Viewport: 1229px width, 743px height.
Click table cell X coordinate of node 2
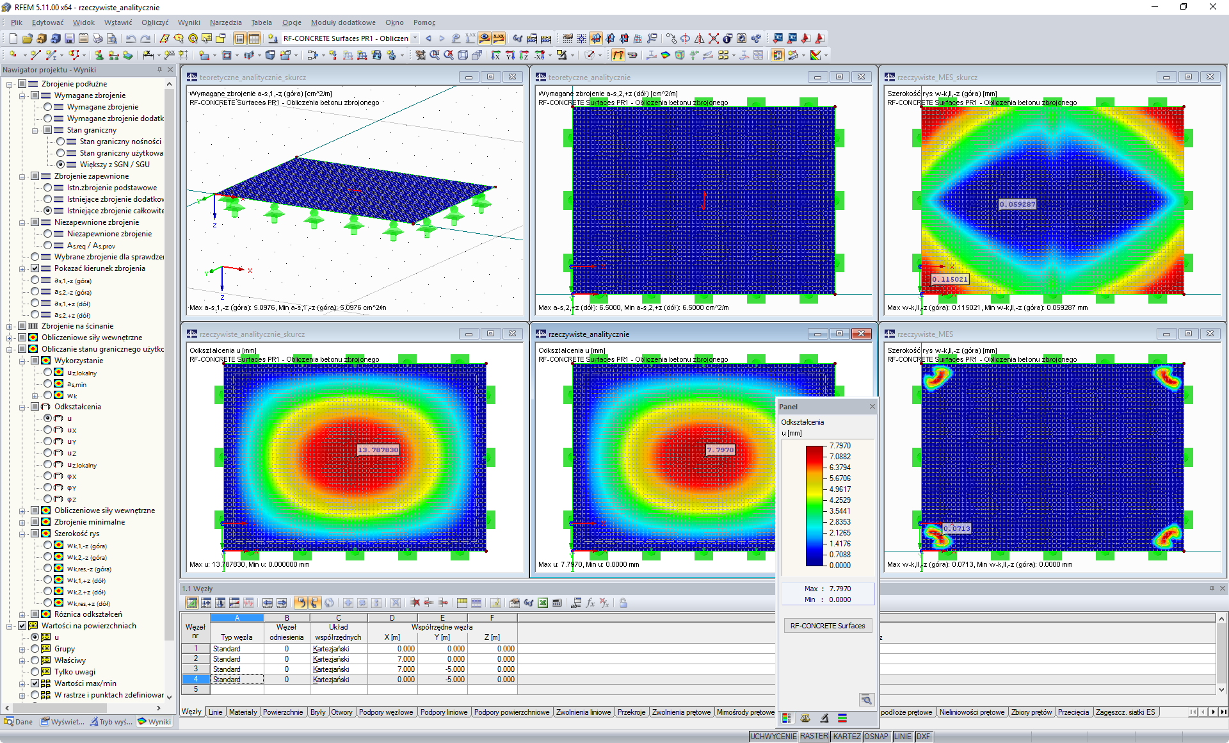tap(392, 659)
